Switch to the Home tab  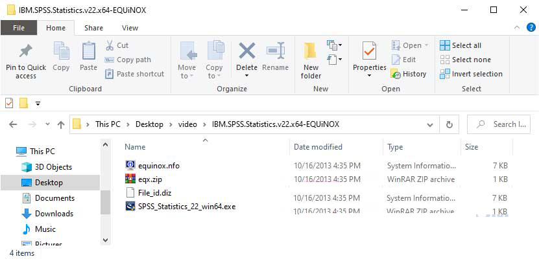56,28
